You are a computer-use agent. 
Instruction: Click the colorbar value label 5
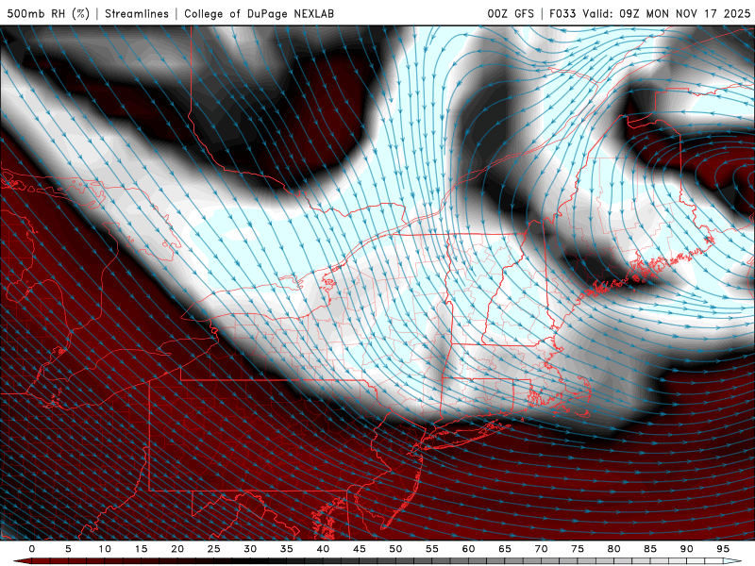68,549
